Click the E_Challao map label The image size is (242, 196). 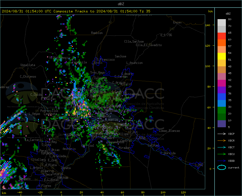(x=48, y=99)
